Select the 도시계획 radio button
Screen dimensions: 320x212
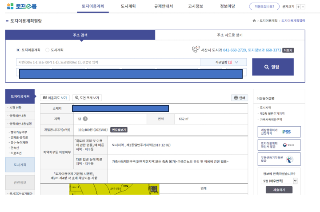pos(47,50)
